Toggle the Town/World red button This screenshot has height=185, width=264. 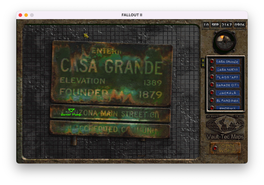215,148
